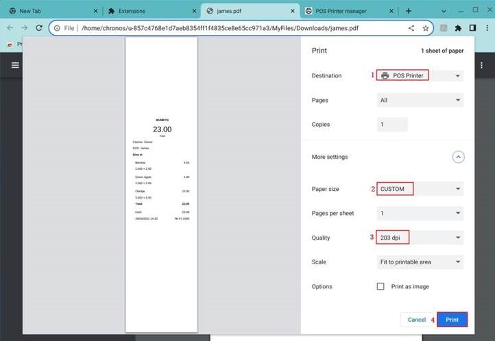Open a new tab with plus button

(409, 11)
